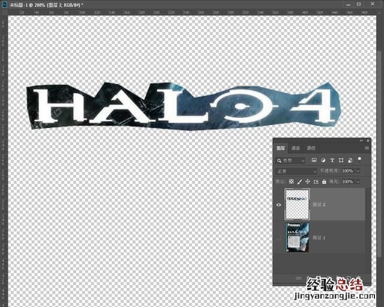
Task: Lock all padlock icon
Action: coord(324,181)
